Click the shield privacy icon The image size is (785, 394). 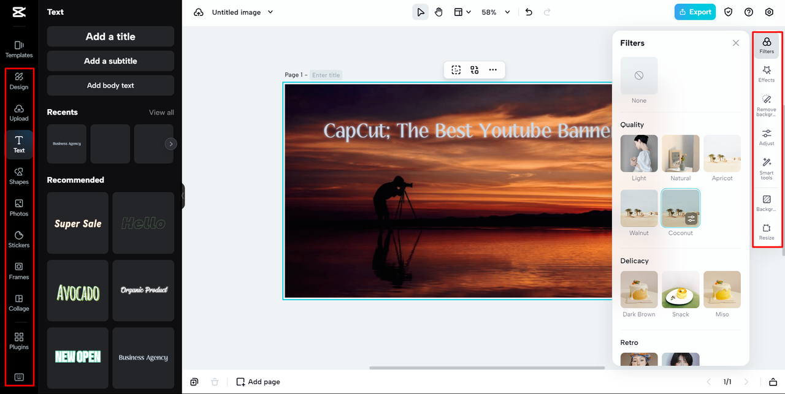pyautogui.click(x=729, y=12)
